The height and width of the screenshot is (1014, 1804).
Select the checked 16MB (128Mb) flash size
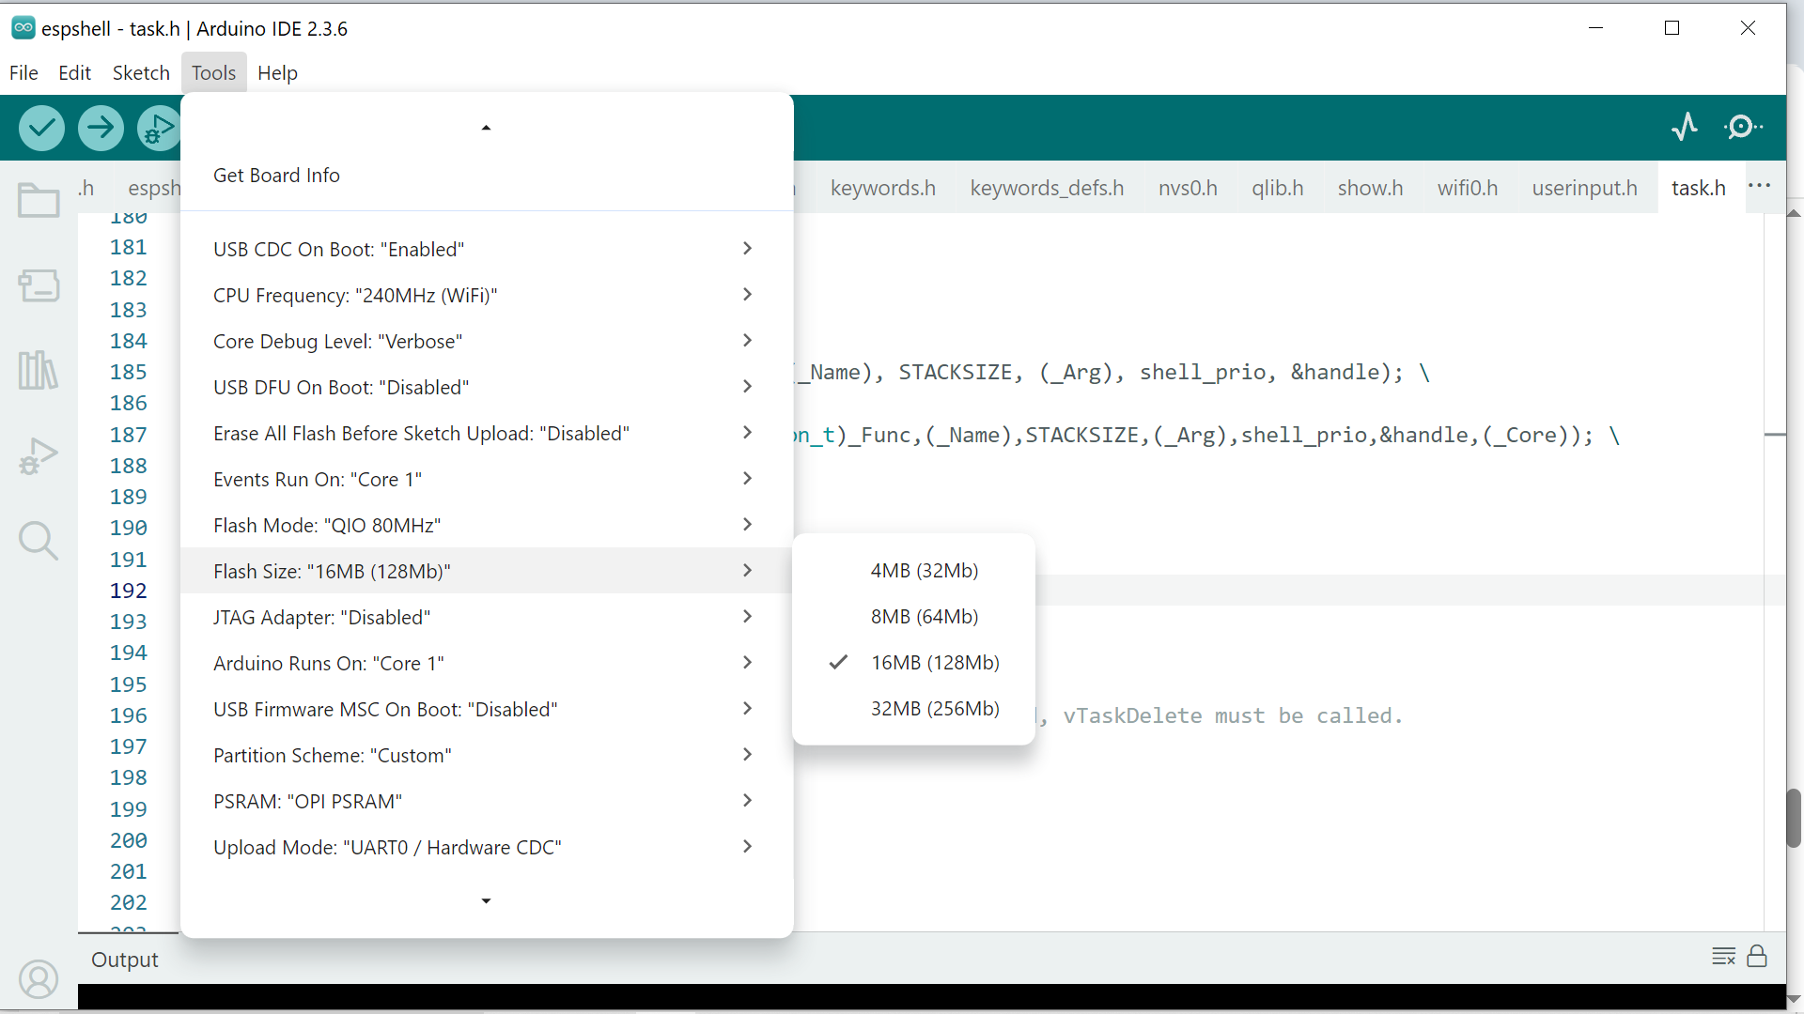point(913,663)
